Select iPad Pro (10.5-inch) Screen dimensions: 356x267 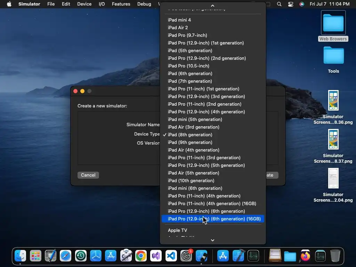point(213,66)
